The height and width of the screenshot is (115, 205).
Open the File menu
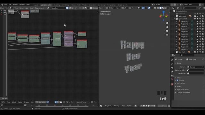pyautogui.click(x=6, y=4)
